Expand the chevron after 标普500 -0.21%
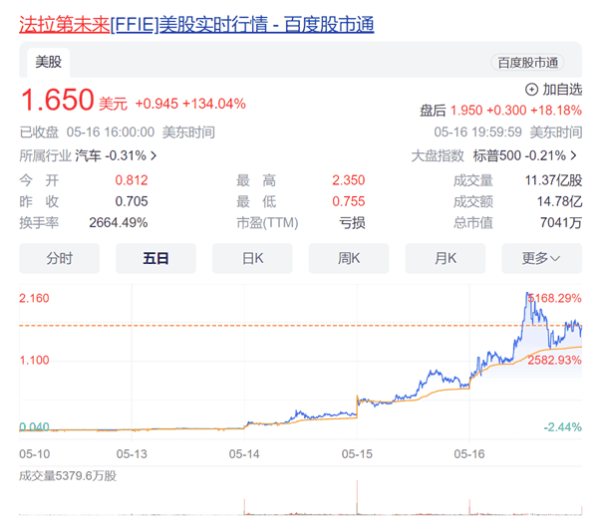This screenshot has height=525, width=598. click(x=573, y=155)
